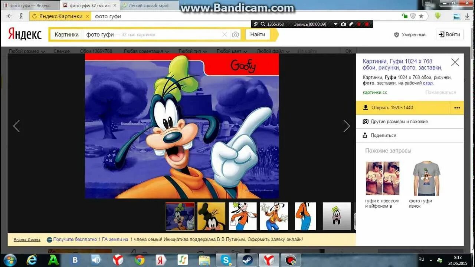Open Bandicam magnifier size selector
Viewport: 475px width, 267px height.
263,24
